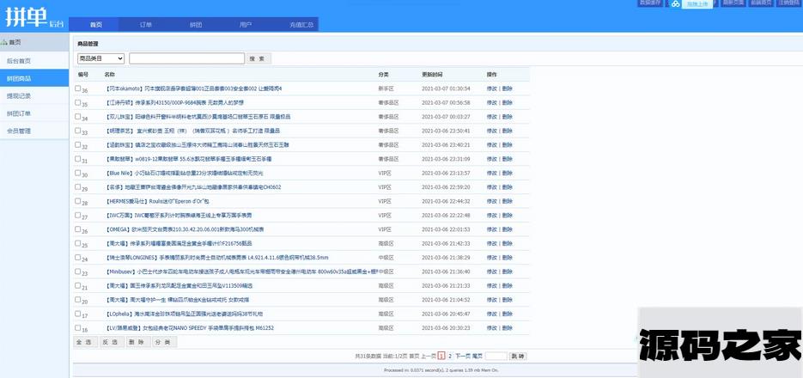
Task: Check the box next to item 28
Action: pos(77,200)
